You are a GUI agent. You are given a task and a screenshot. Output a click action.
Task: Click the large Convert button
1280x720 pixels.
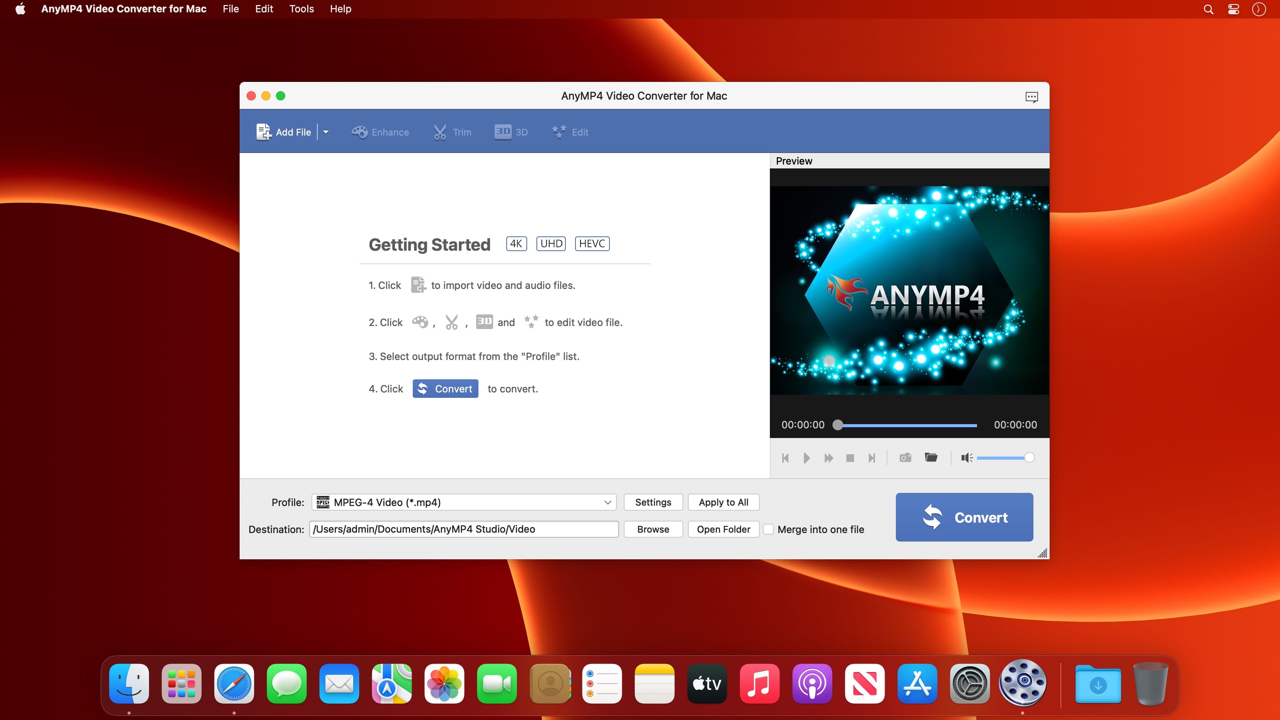point(964,518)
